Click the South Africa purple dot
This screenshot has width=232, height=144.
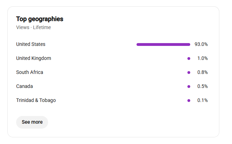coord(189,73)
